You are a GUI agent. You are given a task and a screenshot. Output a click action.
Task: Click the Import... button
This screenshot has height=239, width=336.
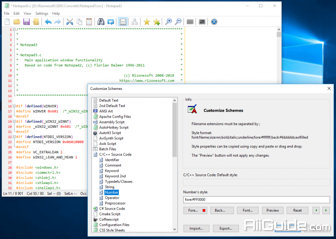point(196,228)
